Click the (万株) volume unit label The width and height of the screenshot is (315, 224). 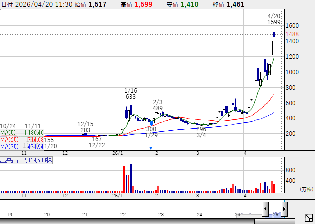click(x=307, y=189)
